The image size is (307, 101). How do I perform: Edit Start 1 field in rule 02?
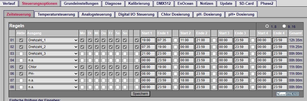click(x=148, y=47)
